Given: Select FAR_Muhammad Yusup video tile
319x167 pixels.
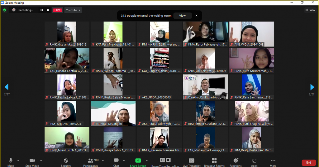Looking at the screenshot, I should [206, 140].
